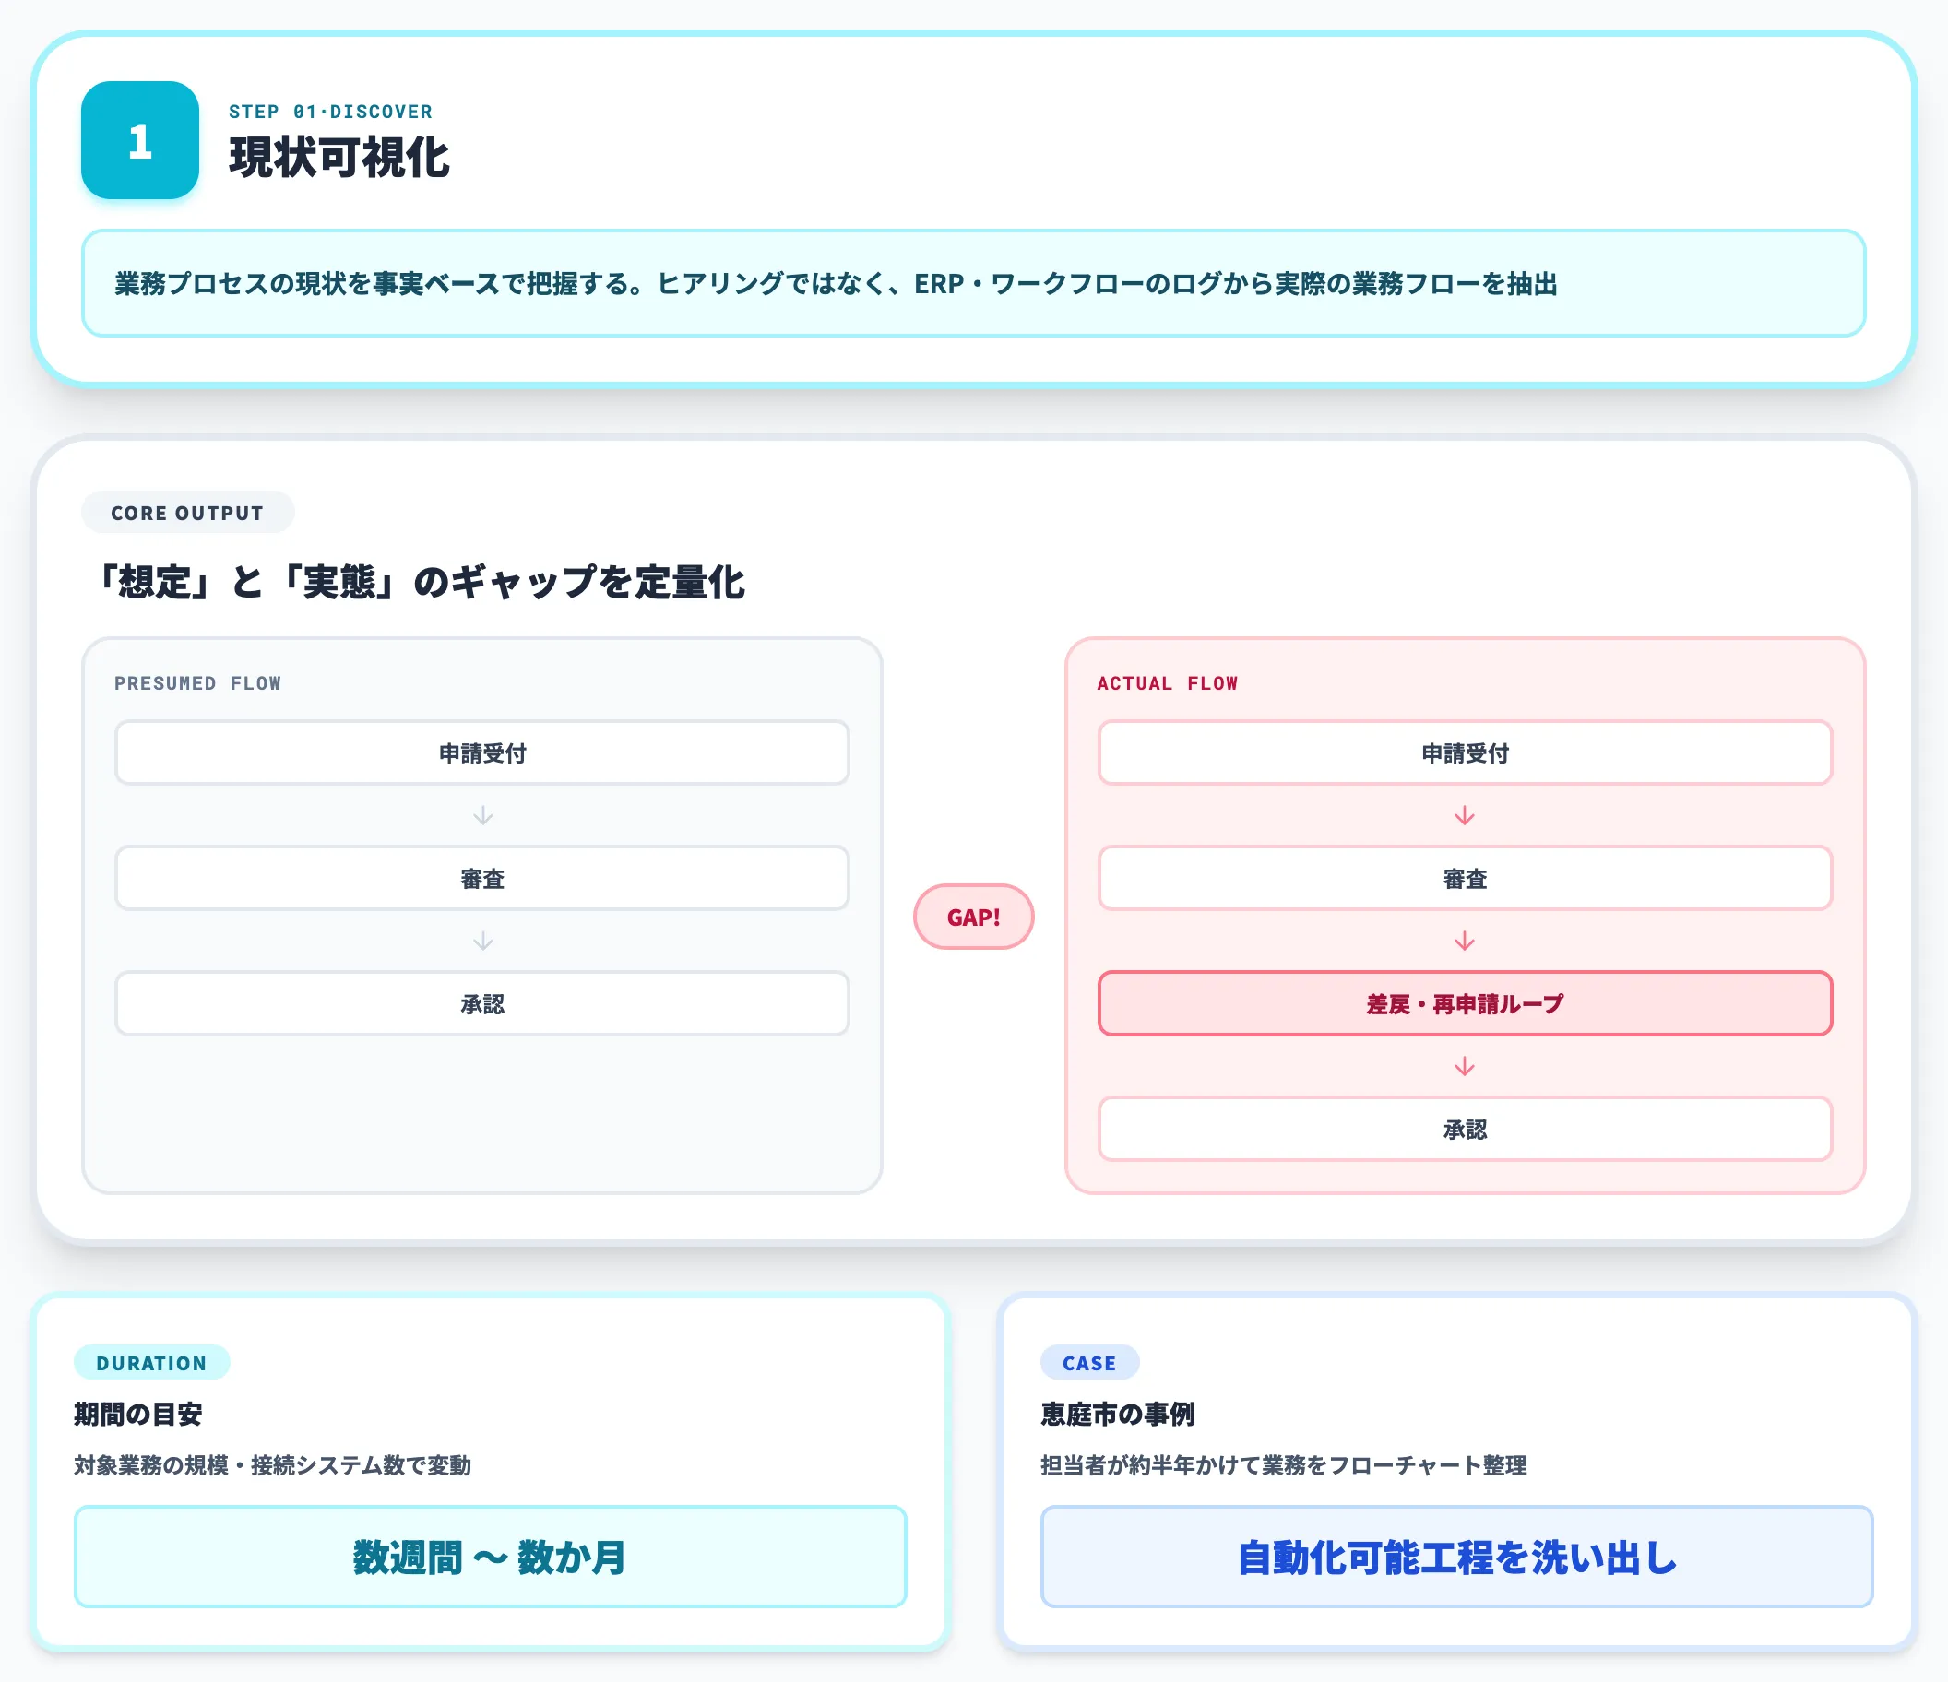Select the 業務プロセスの現状 description box
Viewport: 1948px width, 1682px height.
[973, 283]
